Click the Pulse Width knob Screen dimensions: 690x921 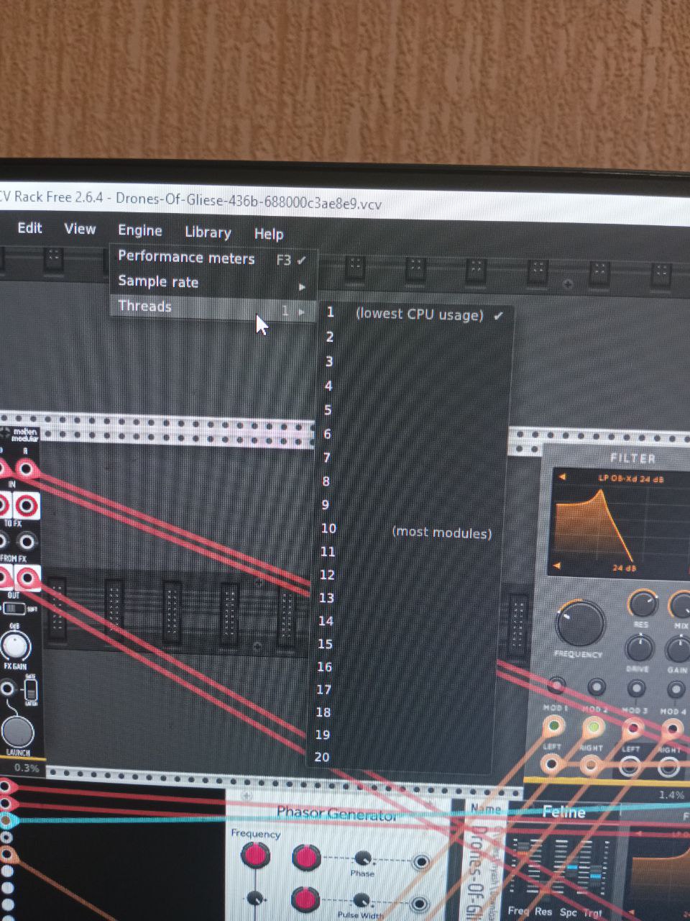coord(362,901)
